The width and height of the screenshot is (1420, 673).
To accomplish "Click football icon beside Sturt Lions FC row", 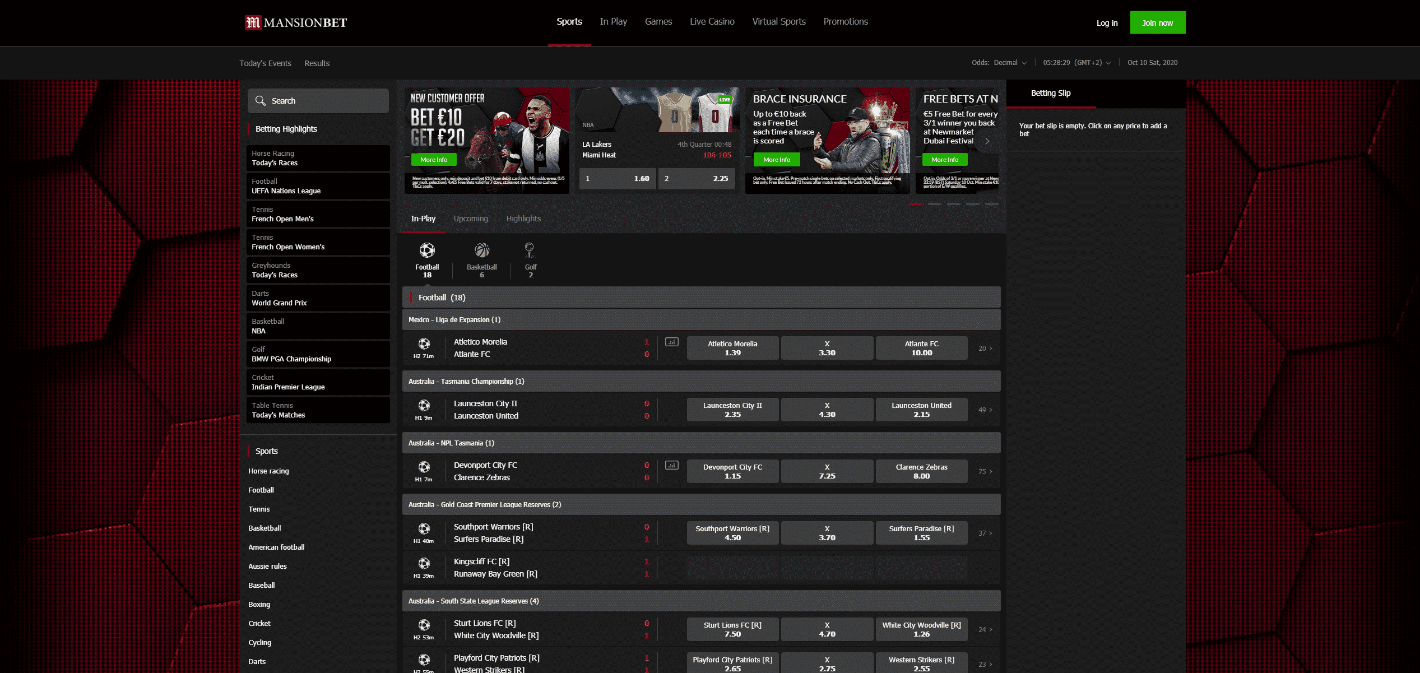I will 424,625.
